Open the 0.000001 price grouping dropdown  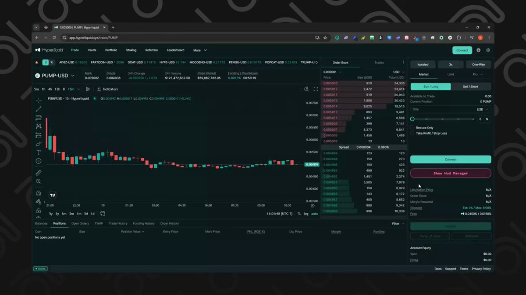click(331, 72)
